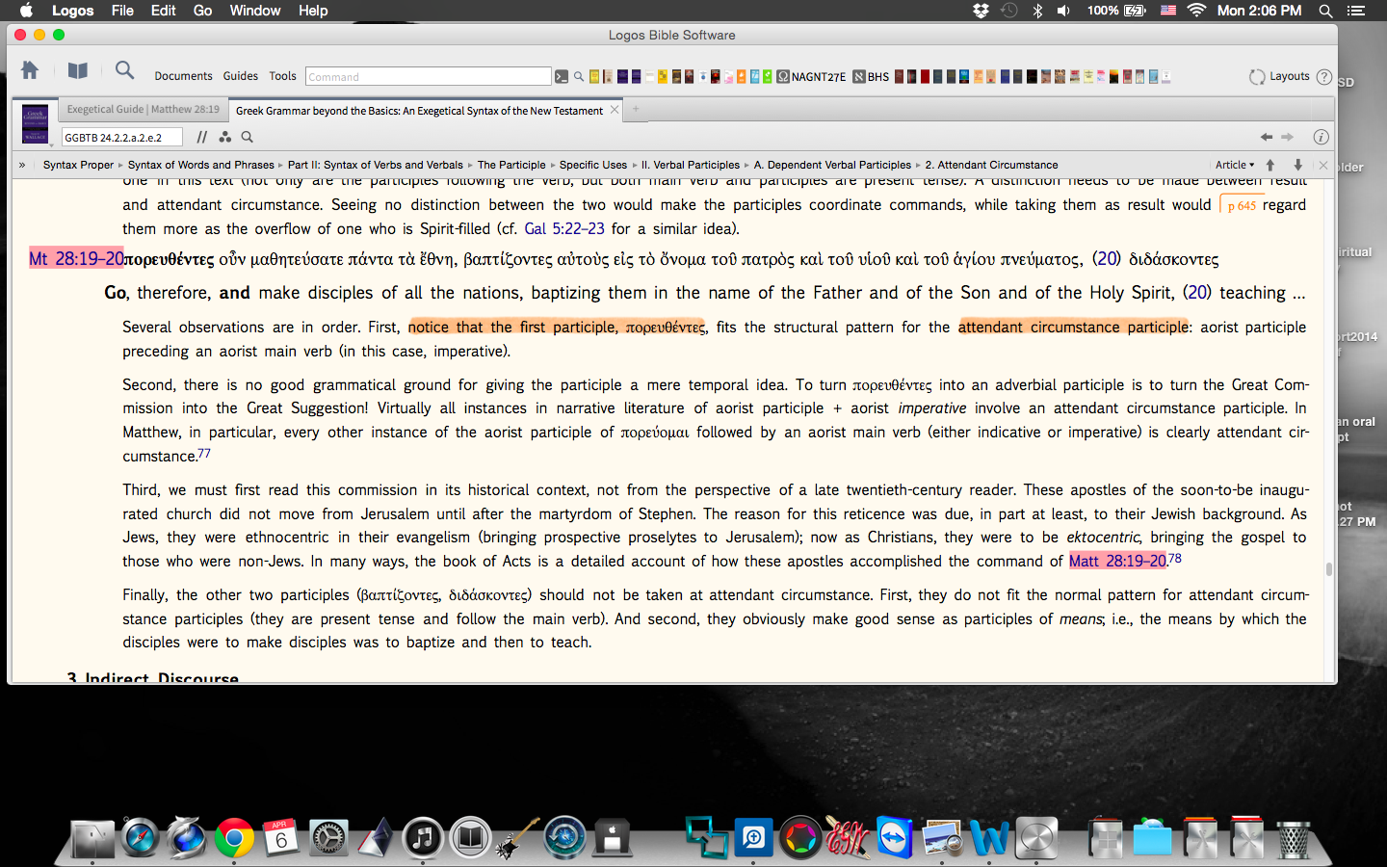Open Spotlight search in menu bar
Image resolution: width=1387 pixels, height=867 pixels.
[1325, 11]
